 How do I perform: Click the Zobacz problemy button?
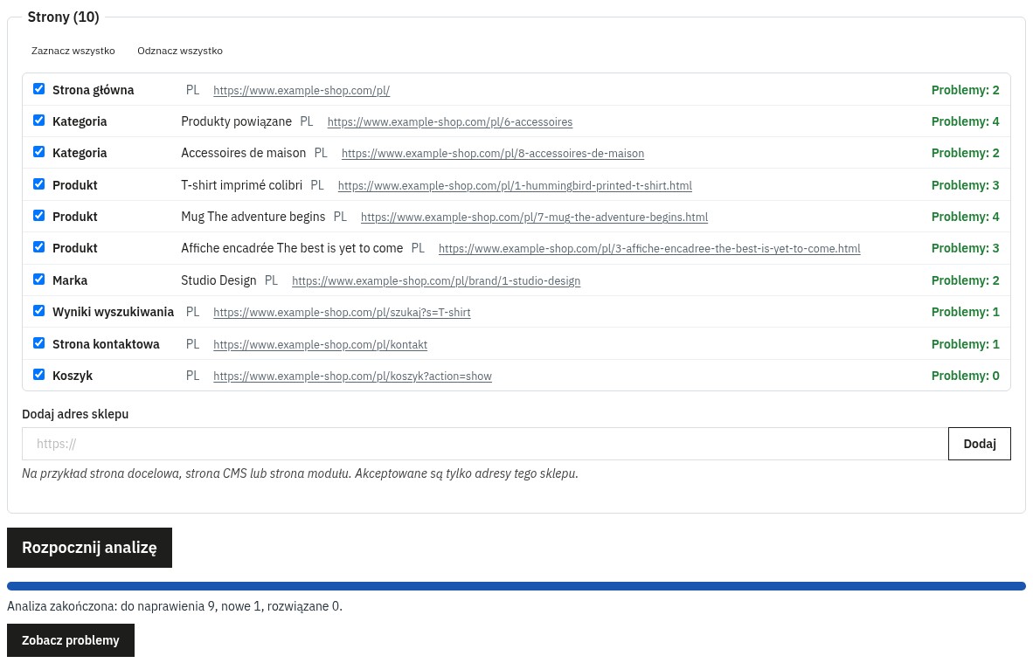tap(71, 640)
